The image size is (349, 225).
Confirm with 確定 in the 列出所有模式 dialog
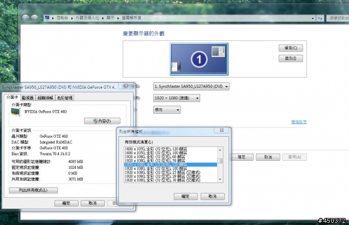(x=185, y=196)
